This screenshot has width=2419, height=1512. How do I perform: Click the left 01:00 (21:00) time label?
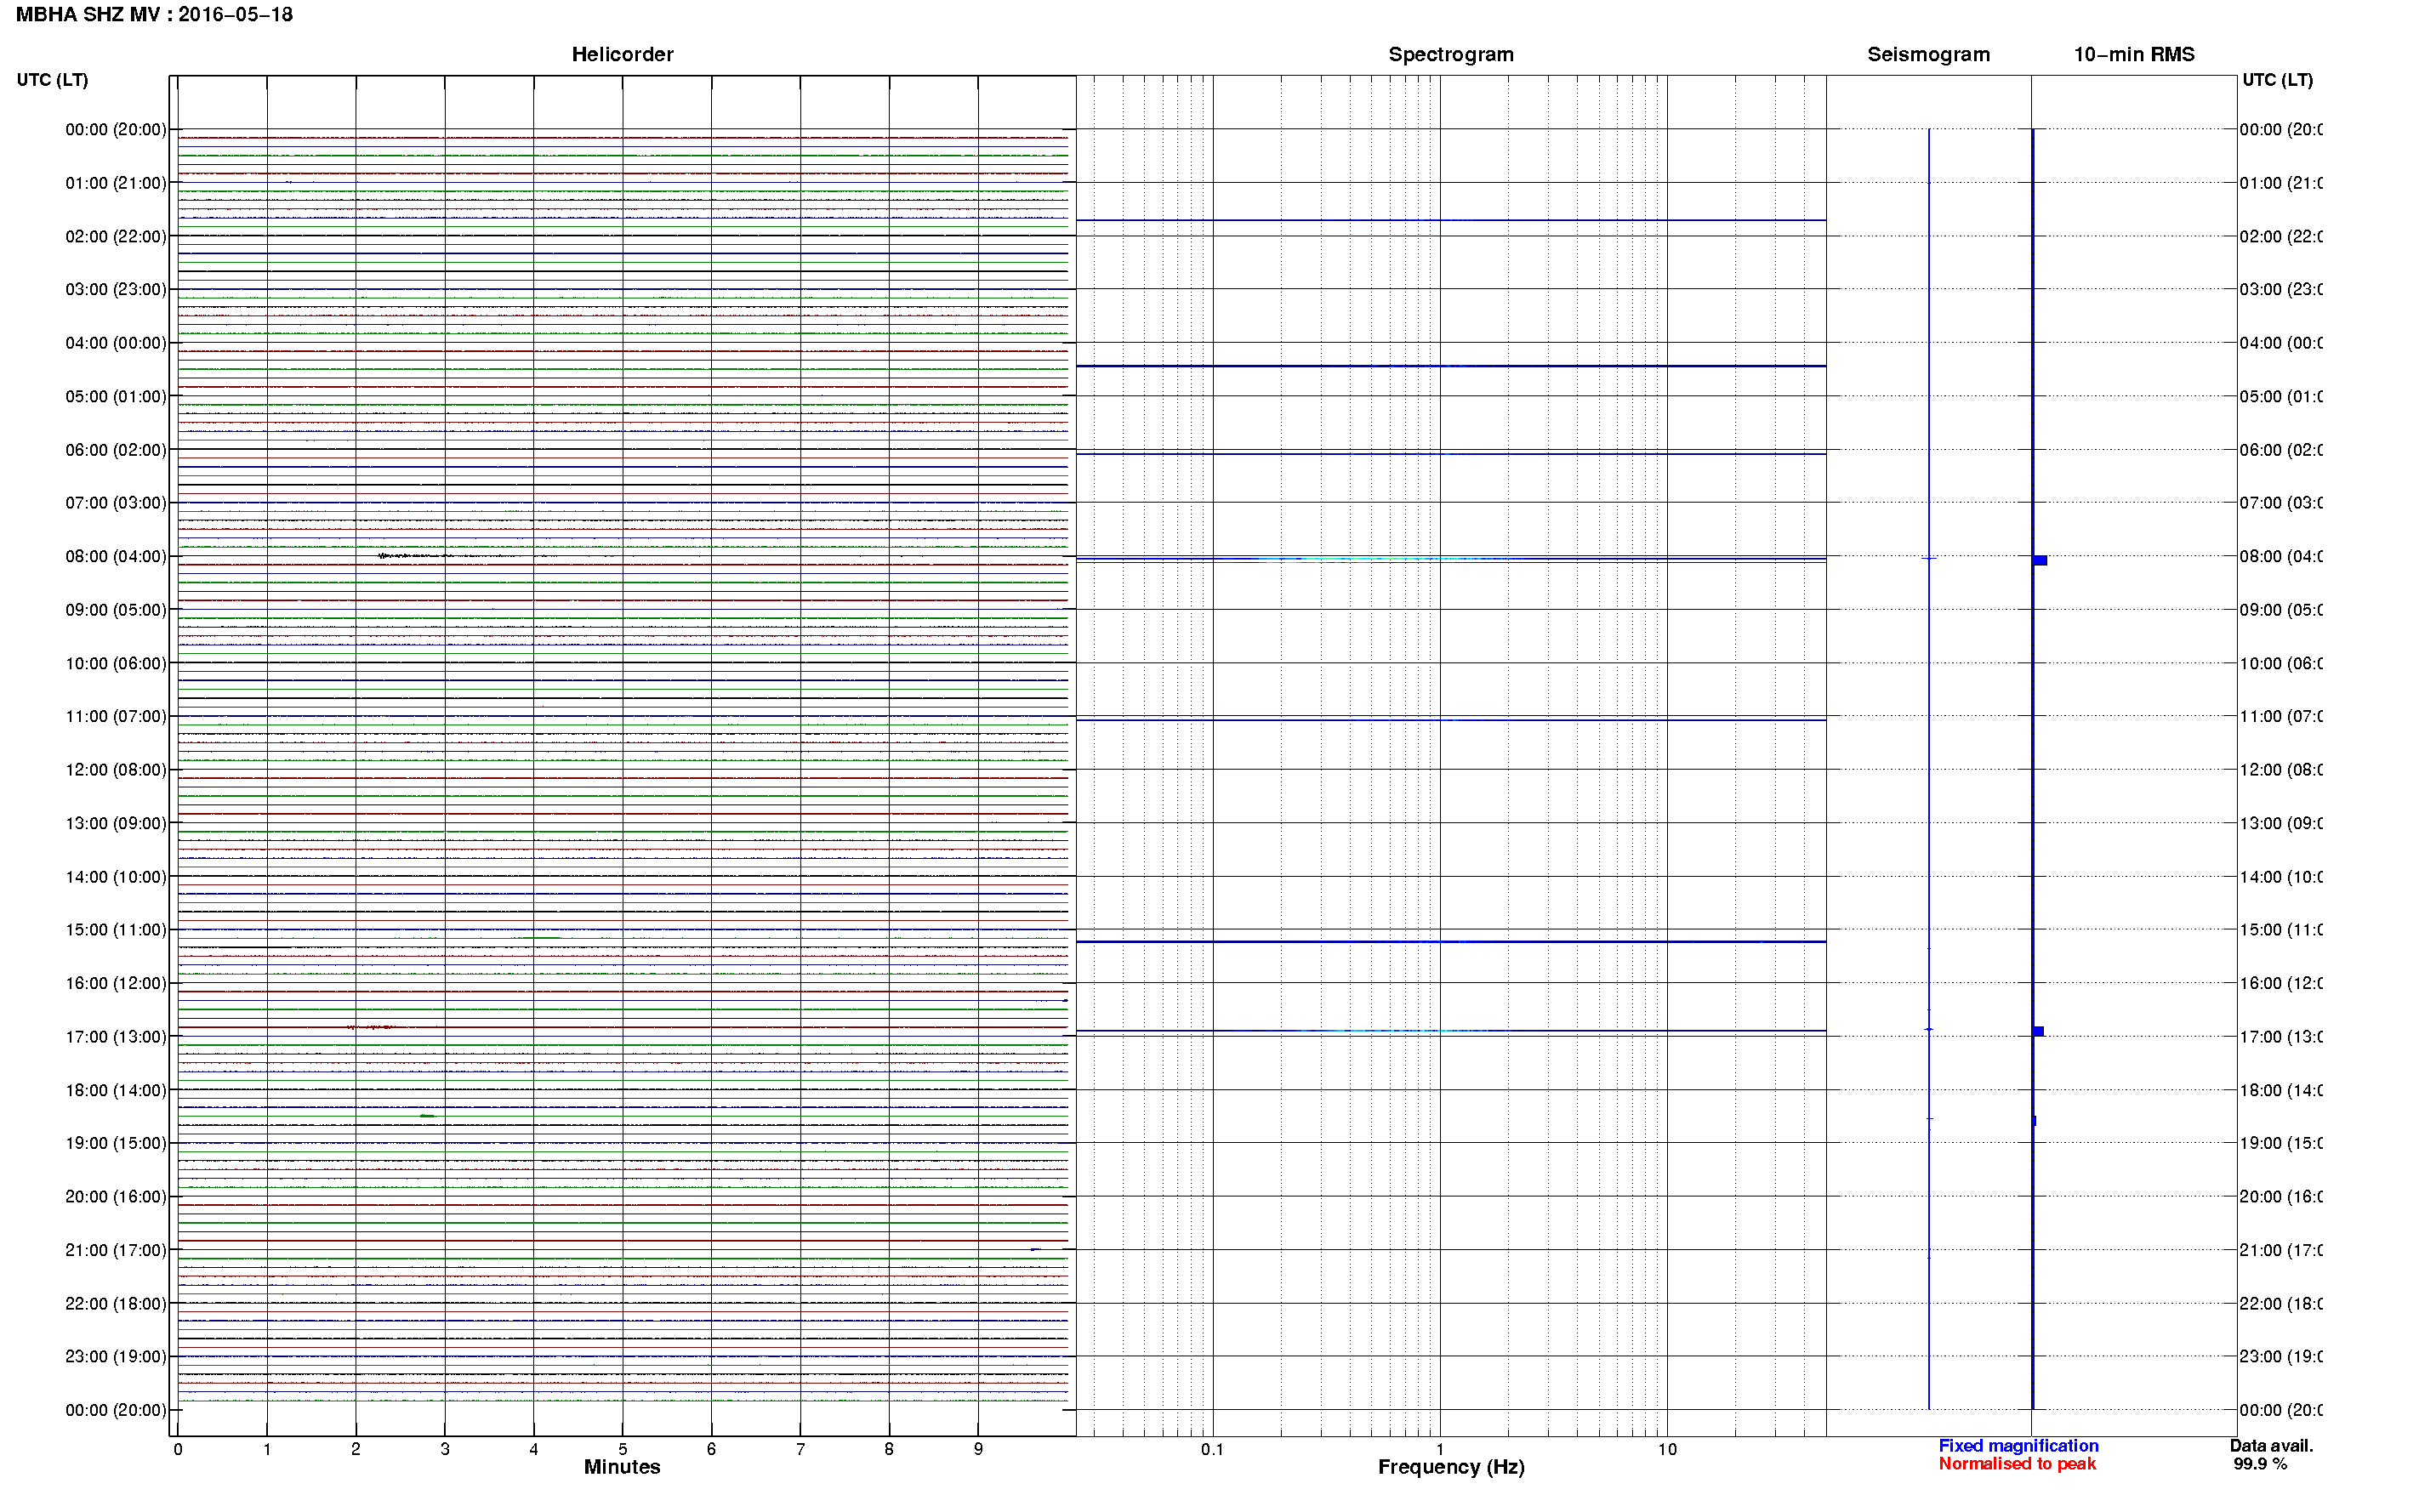(116, 183)
